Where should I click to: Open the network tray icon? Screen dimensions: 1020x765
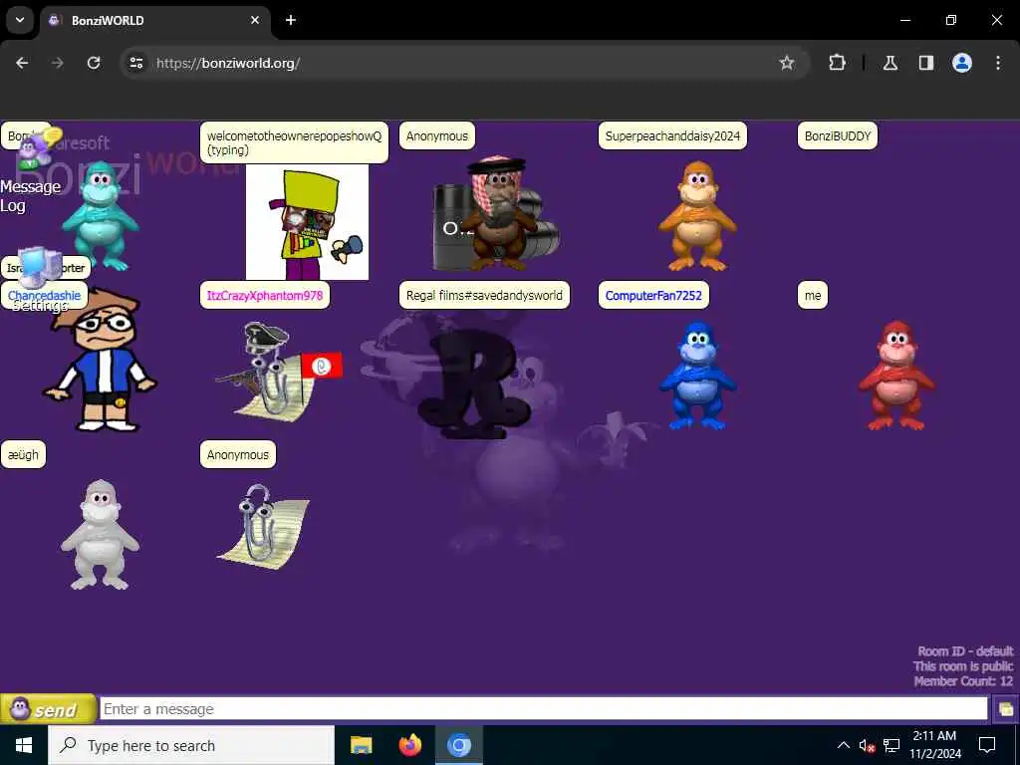click(x=892, y=745)
